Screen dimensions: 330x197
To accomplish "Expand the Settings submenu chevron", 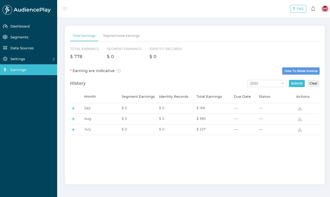I will tap(54, 59).
